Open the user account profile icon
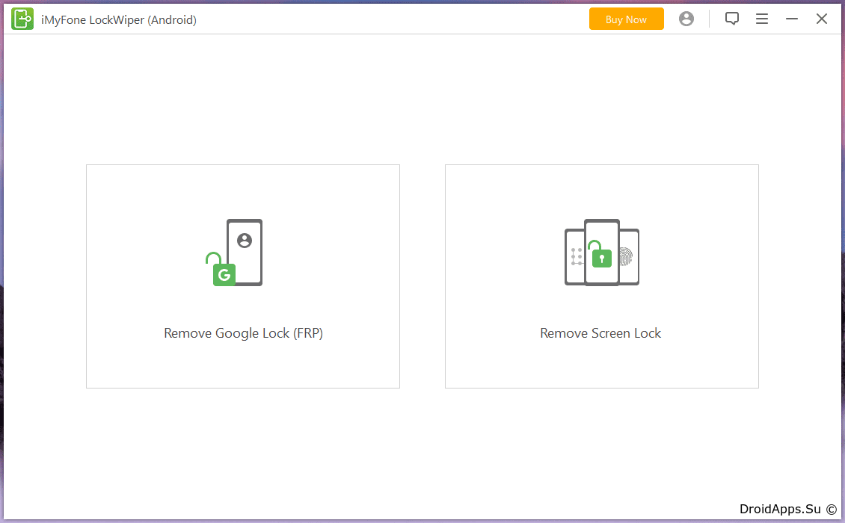The height and width of the screenshot is (523, 845). click(686, 19)
